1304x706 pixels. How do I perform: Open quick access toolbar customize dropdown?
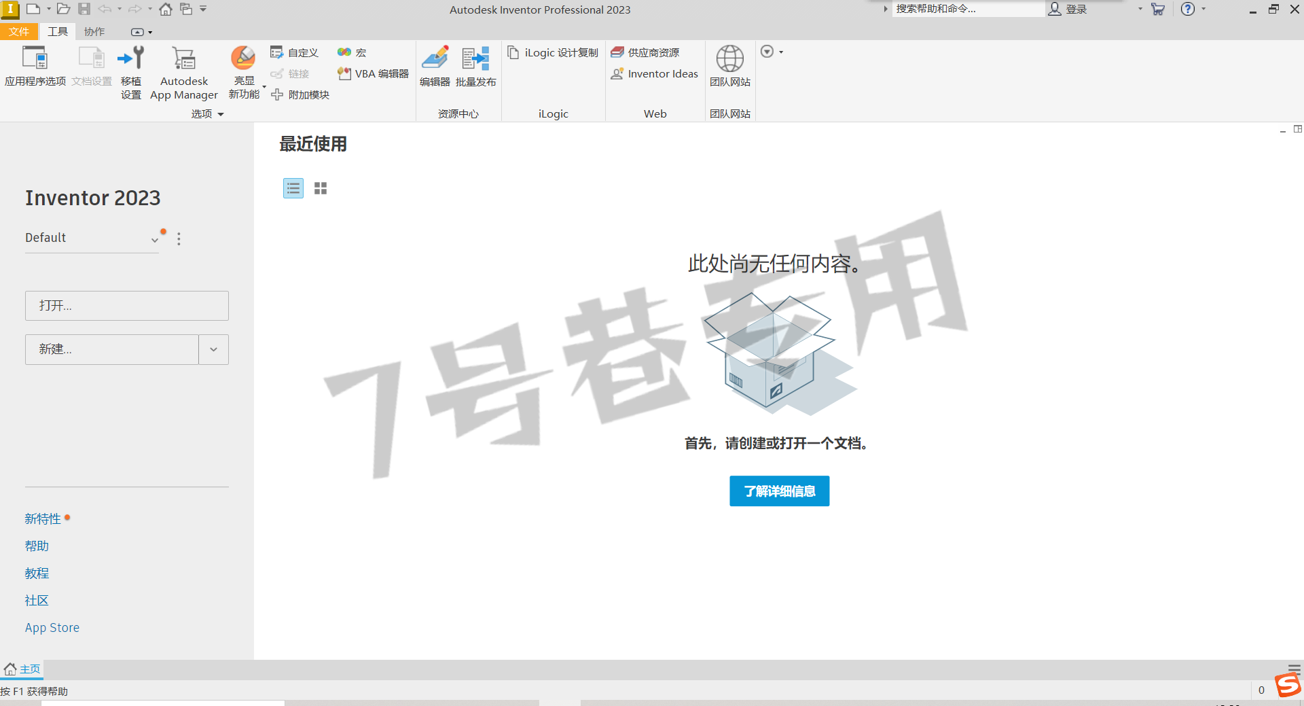[x=203, y=9]
